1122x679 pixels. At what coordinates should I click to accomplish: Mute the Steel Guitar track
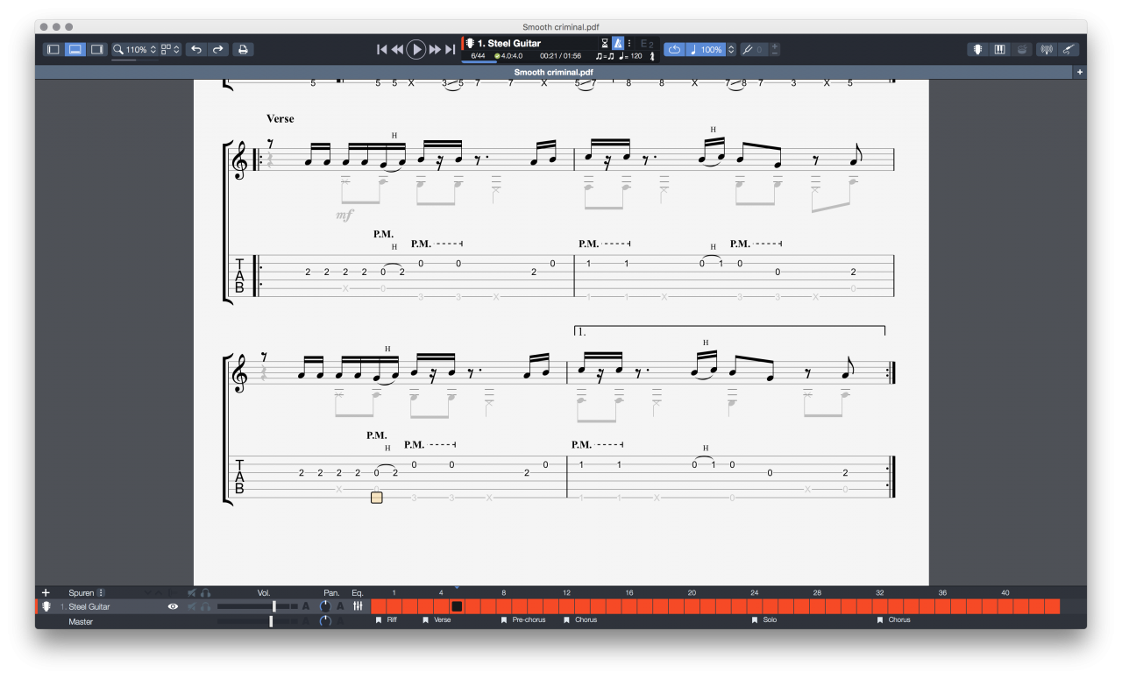191,606
